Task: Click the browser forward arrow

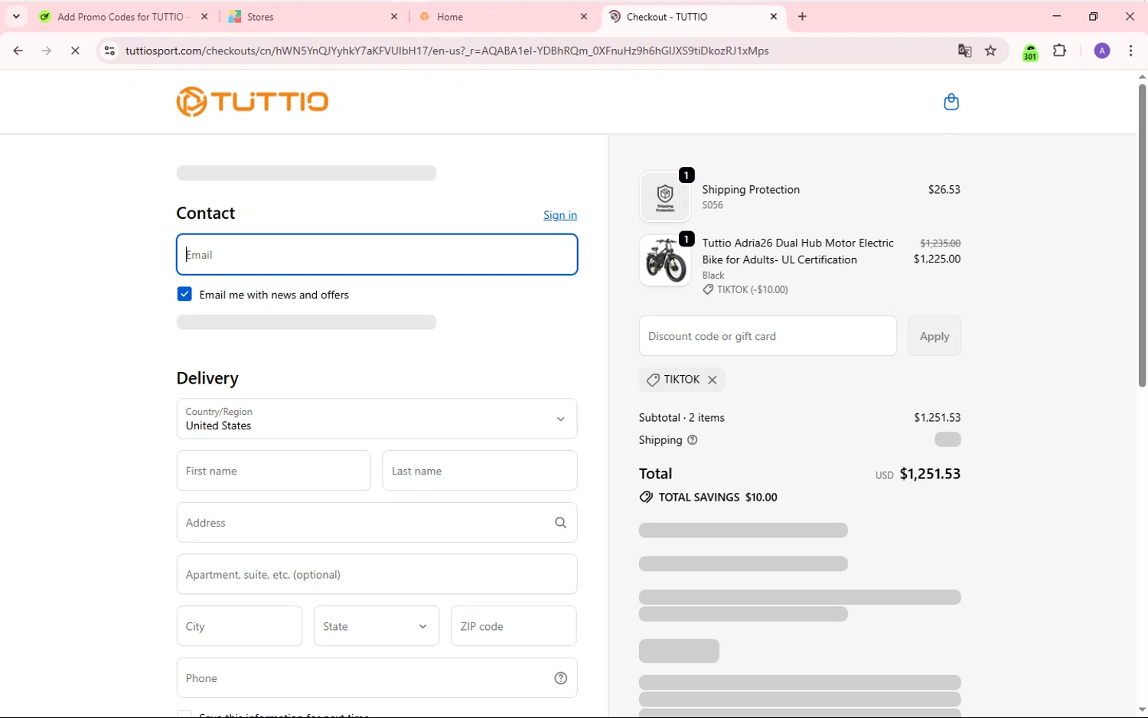Action: click(x=47, y=51)
